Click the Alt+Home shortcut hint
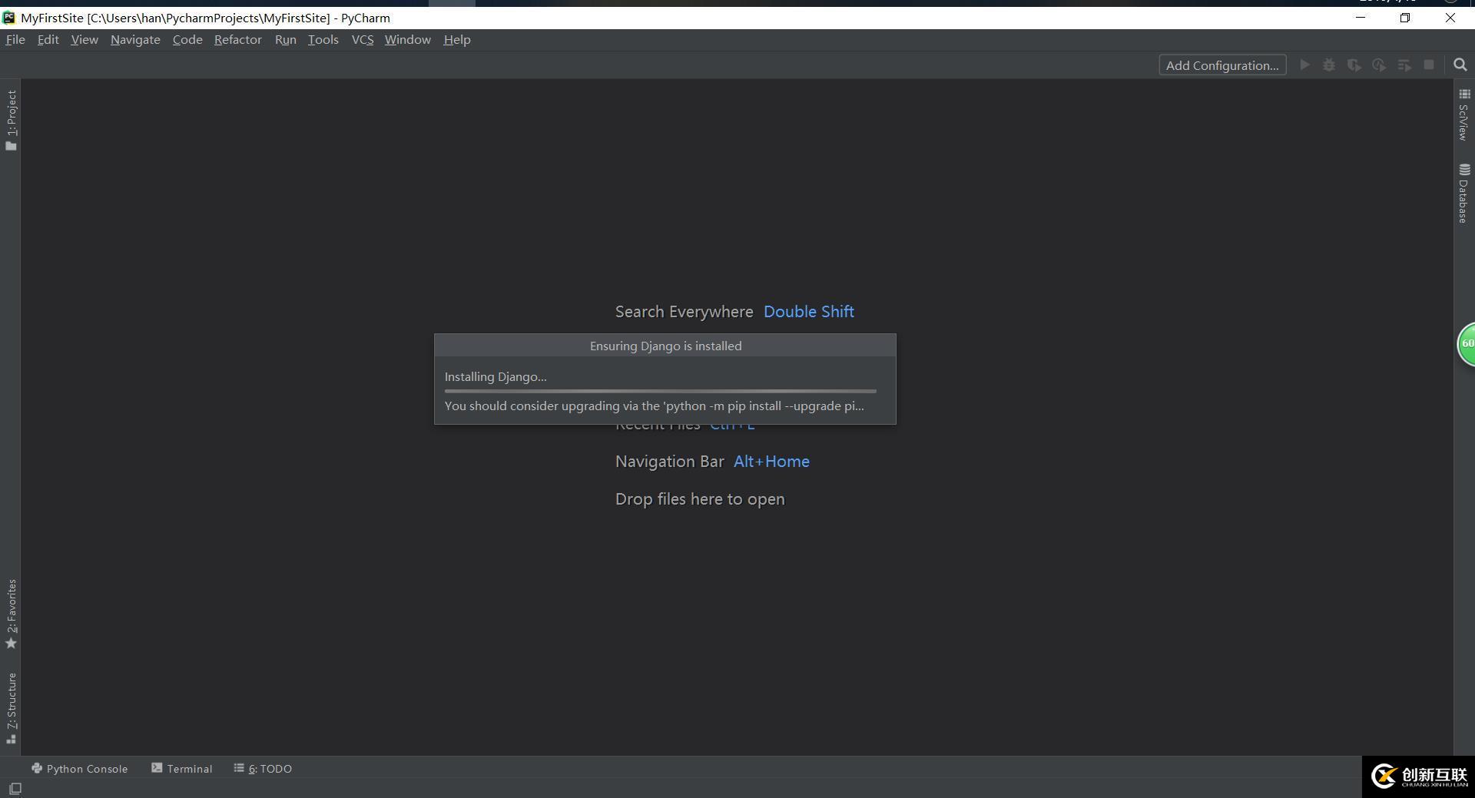This screenshot has width=1475, height=798. (x=771, y=462)
